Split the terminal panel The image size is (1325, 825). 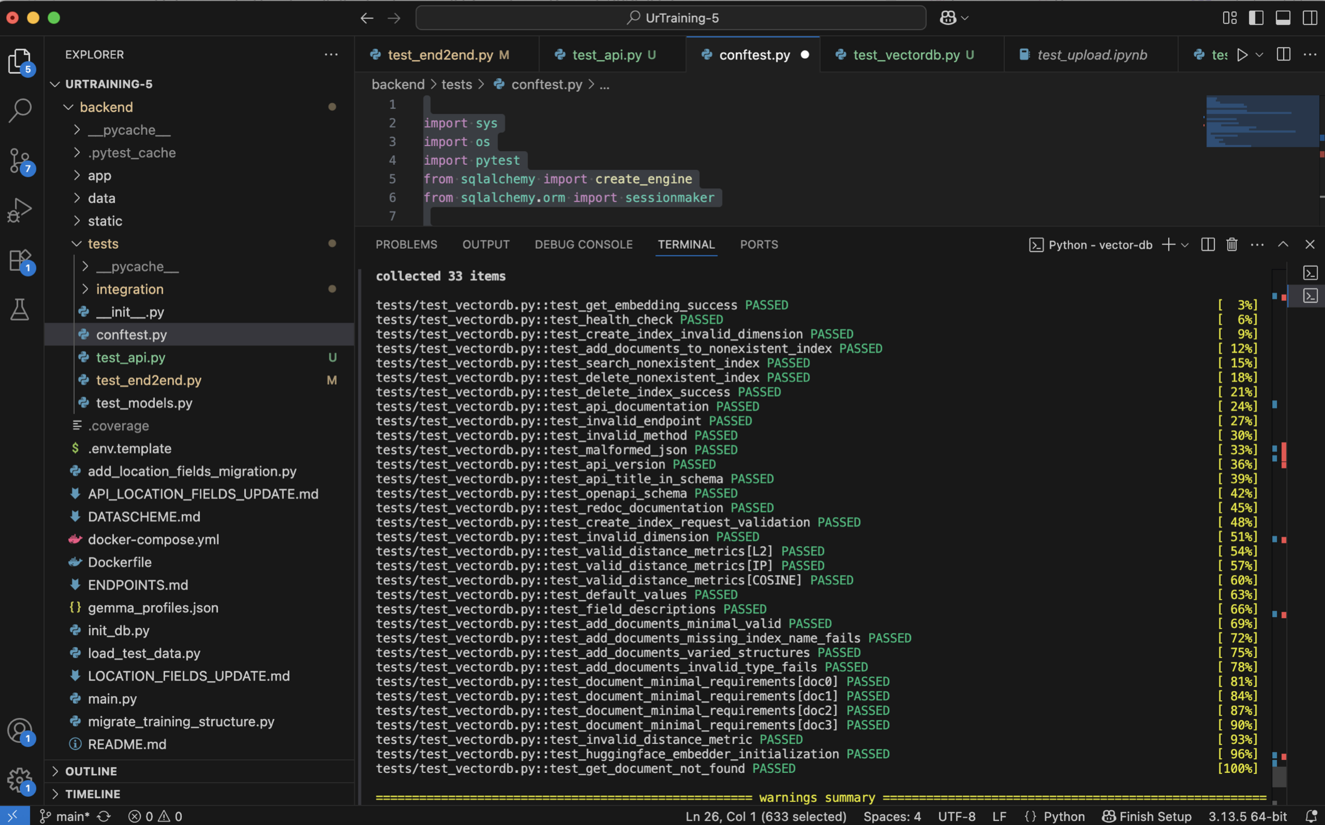pyautogui.click(x=1208, y=245)
